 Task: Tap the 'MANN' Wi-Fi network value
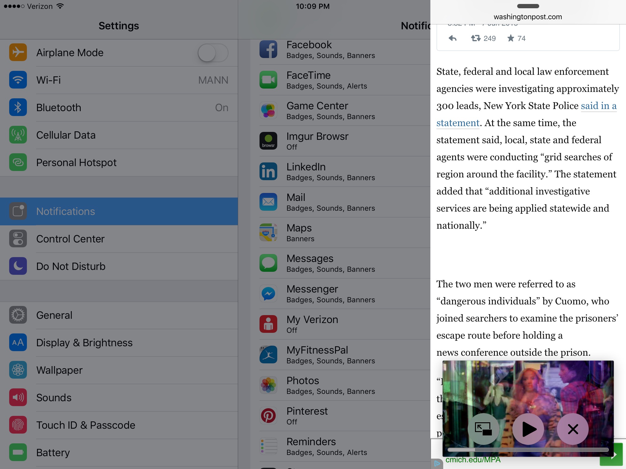point(213,80)
